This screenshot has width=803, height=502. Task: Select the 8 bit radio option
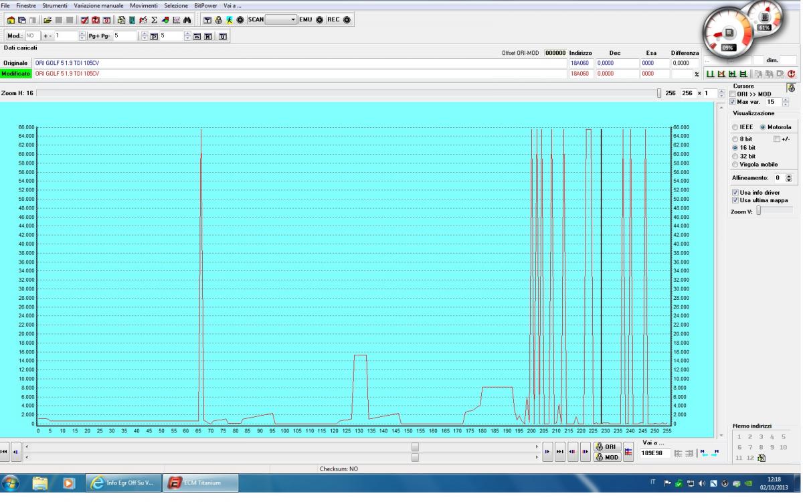736,139
